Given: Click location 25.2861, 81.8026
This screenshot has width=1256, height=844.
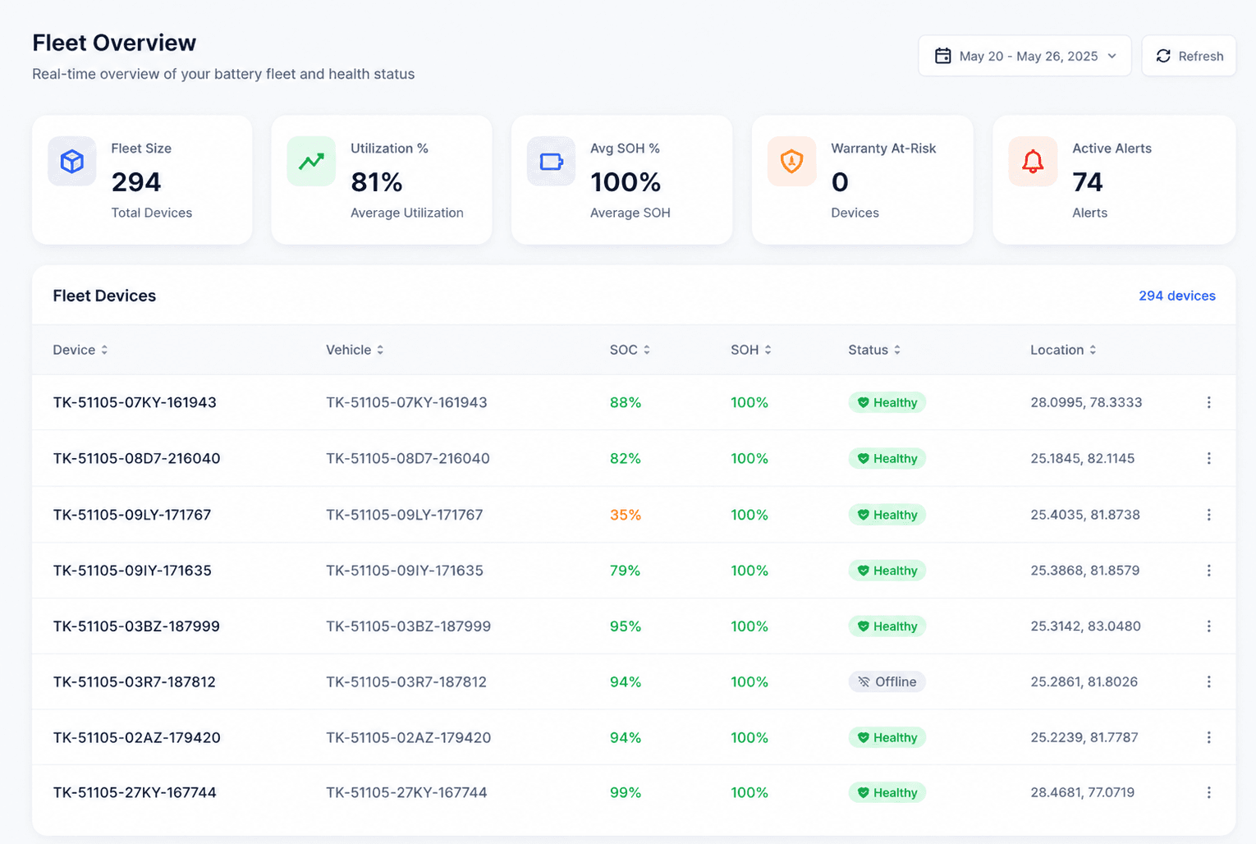Looking at the screenshot, I should point(1084,681).
